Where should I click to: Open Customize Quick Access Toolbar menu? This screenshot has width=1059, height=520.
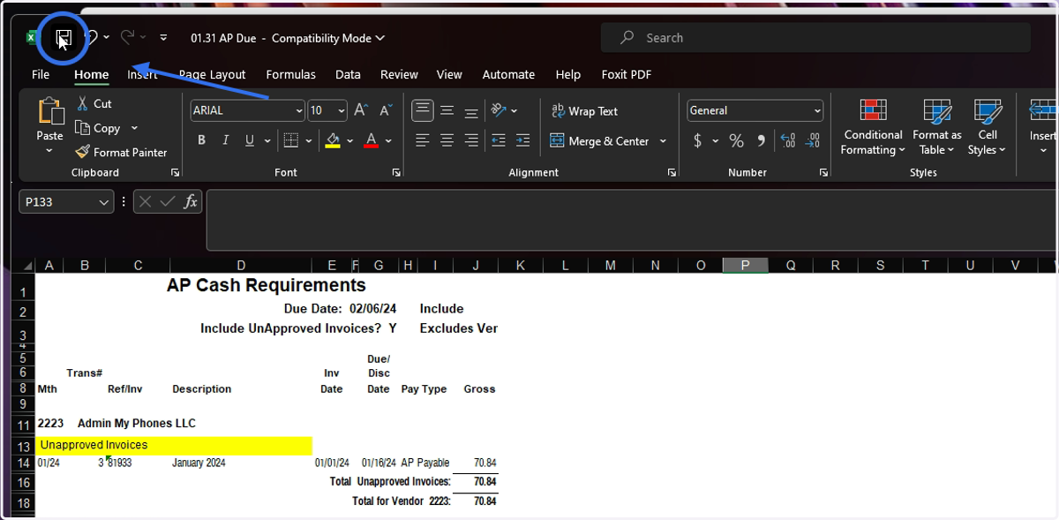tap(163, 38)
